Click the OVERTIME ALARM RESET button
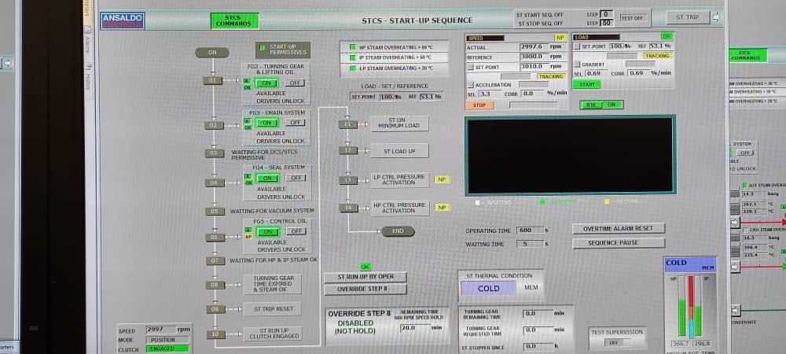This screenshot has width=786, height=354. tap(619, 229)
